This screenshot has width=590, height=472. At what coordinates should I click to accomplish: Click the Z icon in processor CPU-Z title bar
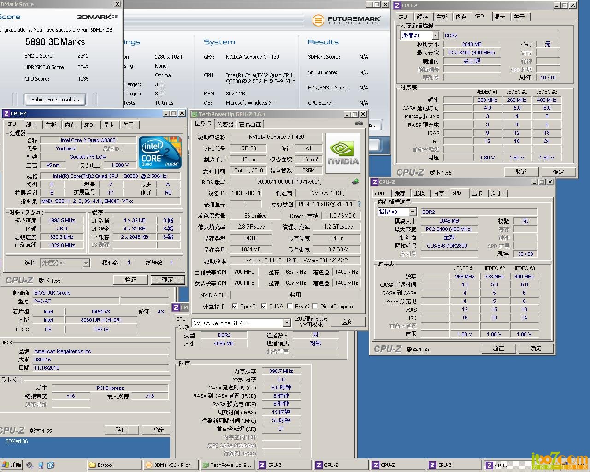(6, 113)
